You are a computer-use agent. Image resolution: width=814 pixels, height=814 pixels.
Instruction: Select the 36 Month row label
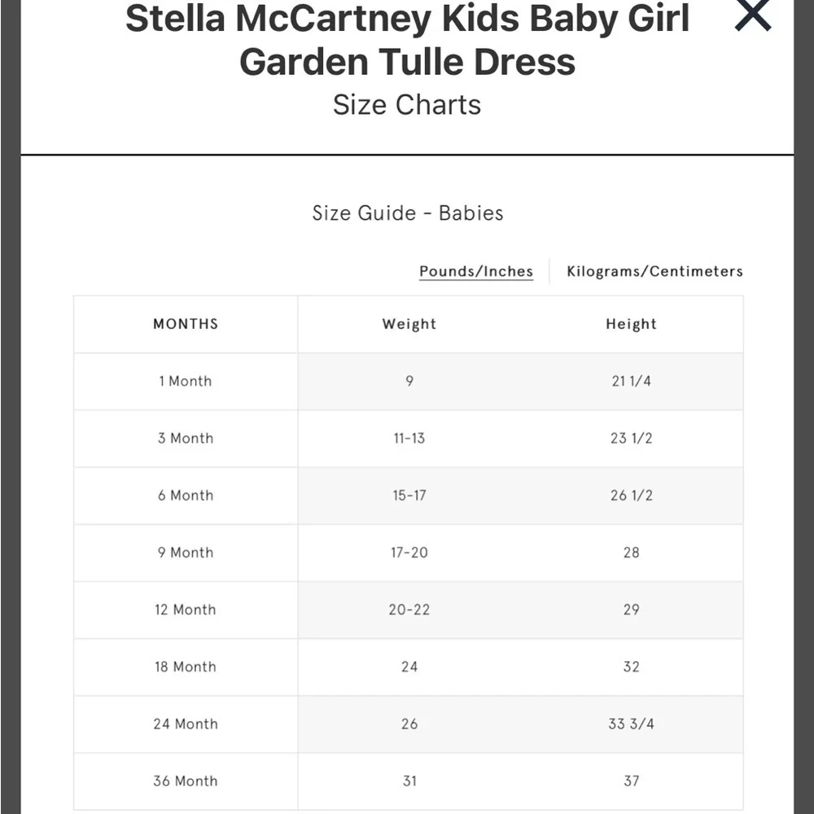[185, 781]
